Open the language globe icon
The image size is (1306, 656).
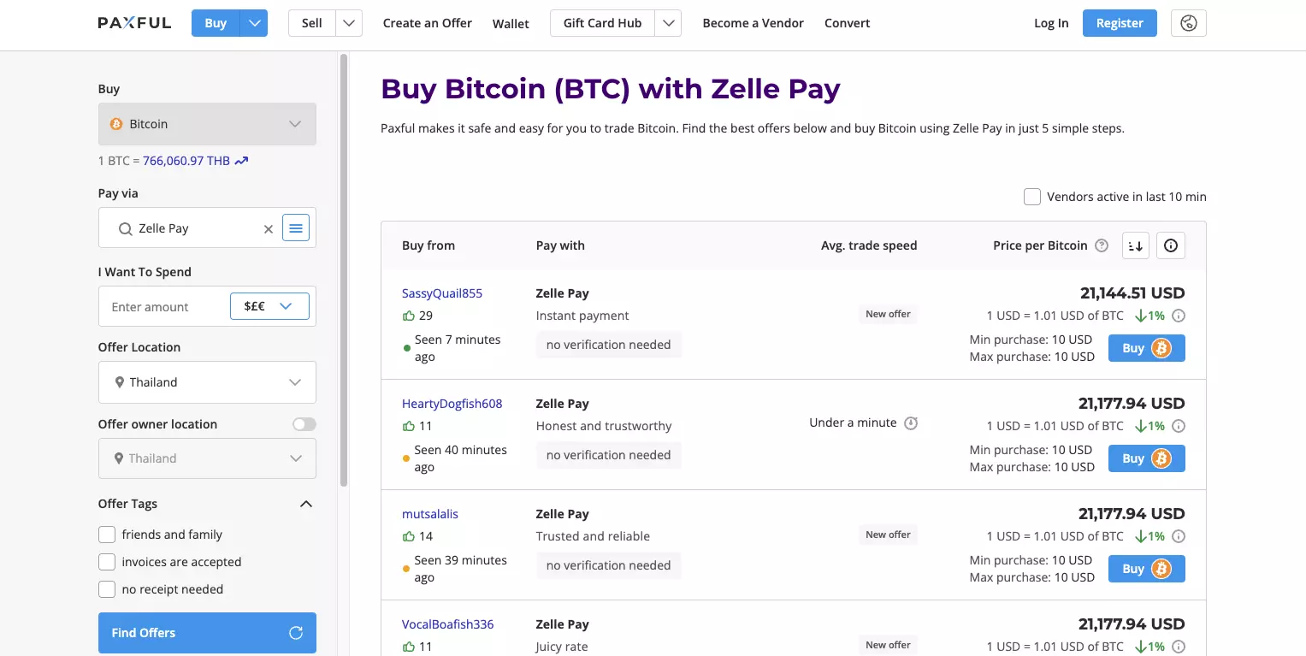pyautogui.click(x=1188, y=23)
